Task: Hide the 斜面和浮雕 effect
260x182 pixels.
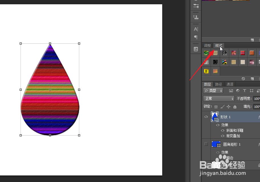Action: coord(223,130)
